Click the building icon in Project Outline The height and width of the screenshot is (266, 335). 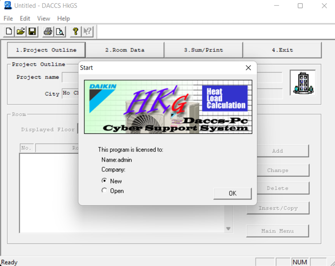[303, 83]
